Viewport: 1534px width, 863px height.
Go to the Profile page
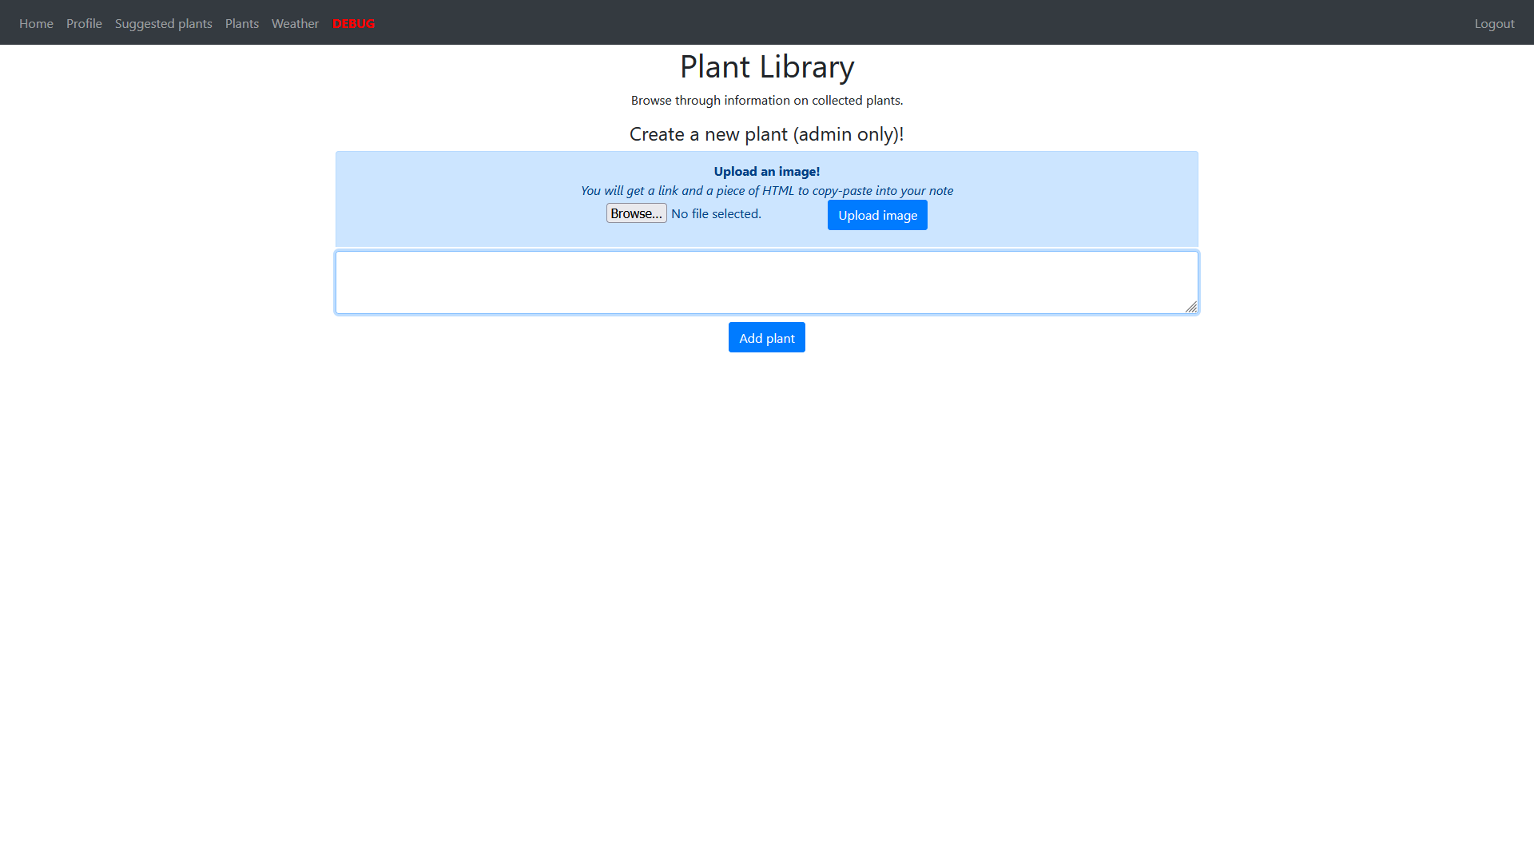tap(84, 24)
